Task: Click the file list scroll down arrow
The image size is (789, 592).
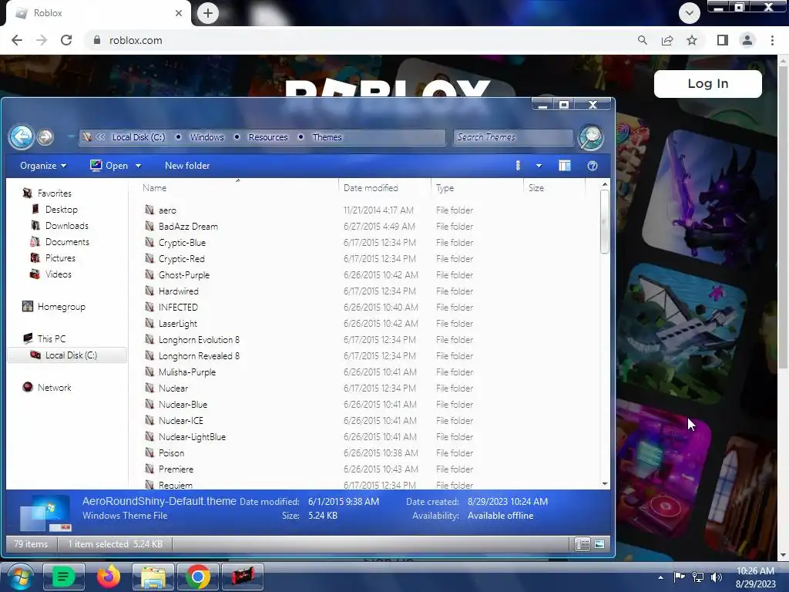Action: [605, 483]
